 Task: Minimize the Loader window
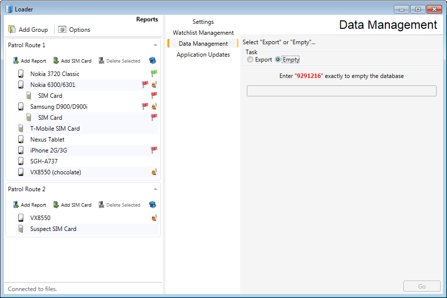click(401, 9)
